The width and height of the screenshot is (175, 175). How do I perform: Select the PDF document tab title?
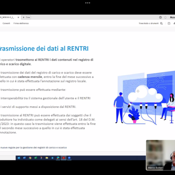pyautogui.click(x=8, y=17)
